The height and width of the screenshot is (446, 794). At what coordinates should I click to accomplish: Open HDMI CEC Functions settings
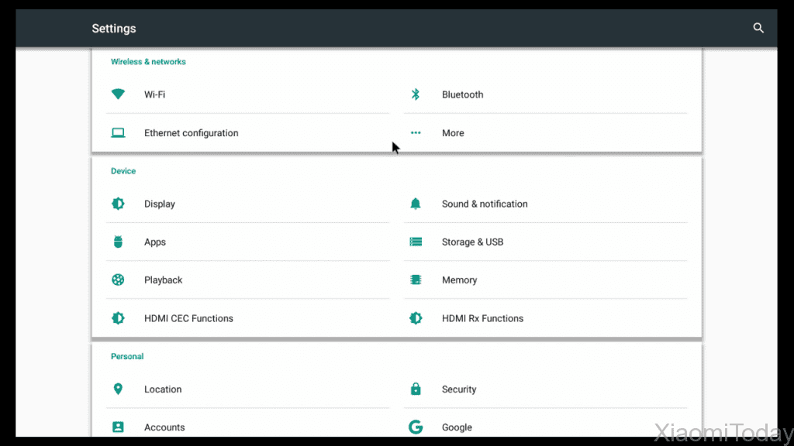(188, 318)
